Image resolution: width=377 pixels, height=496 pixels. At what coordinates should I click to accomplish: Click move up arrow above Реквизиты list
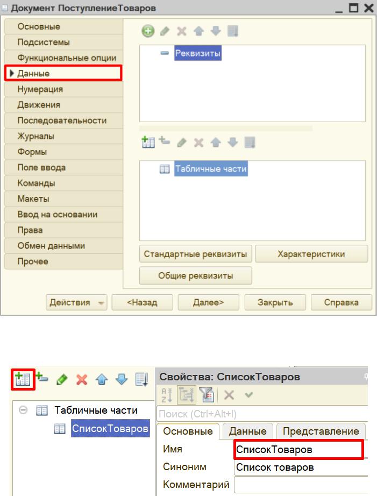point(198,31)
